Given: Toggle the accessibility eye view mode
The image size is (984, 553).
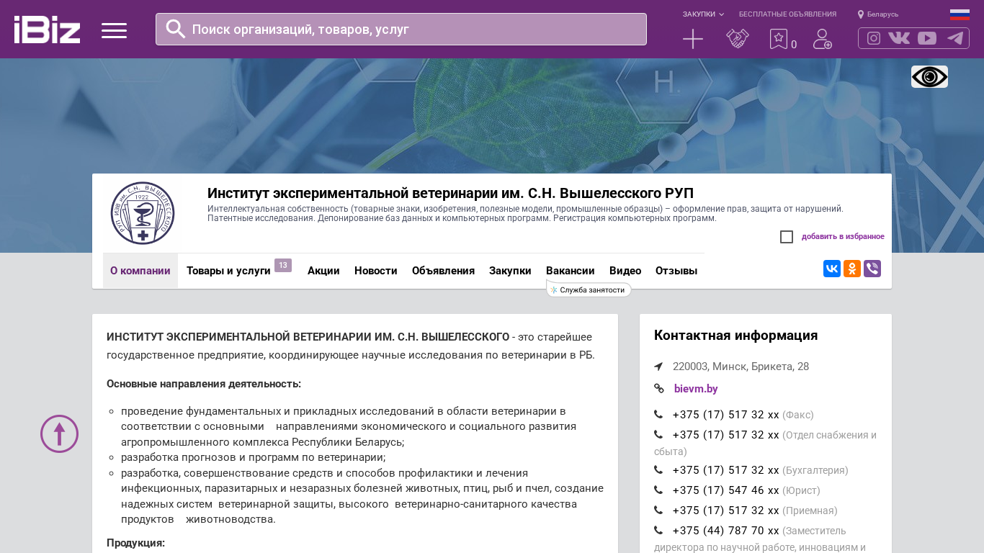Looking at the screenshot, I should pyautogui.click(x=929, y=77).
